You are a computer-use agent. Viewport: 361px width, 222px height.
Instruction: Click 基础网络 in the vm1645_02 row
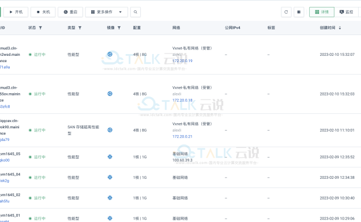pos(180,198)
